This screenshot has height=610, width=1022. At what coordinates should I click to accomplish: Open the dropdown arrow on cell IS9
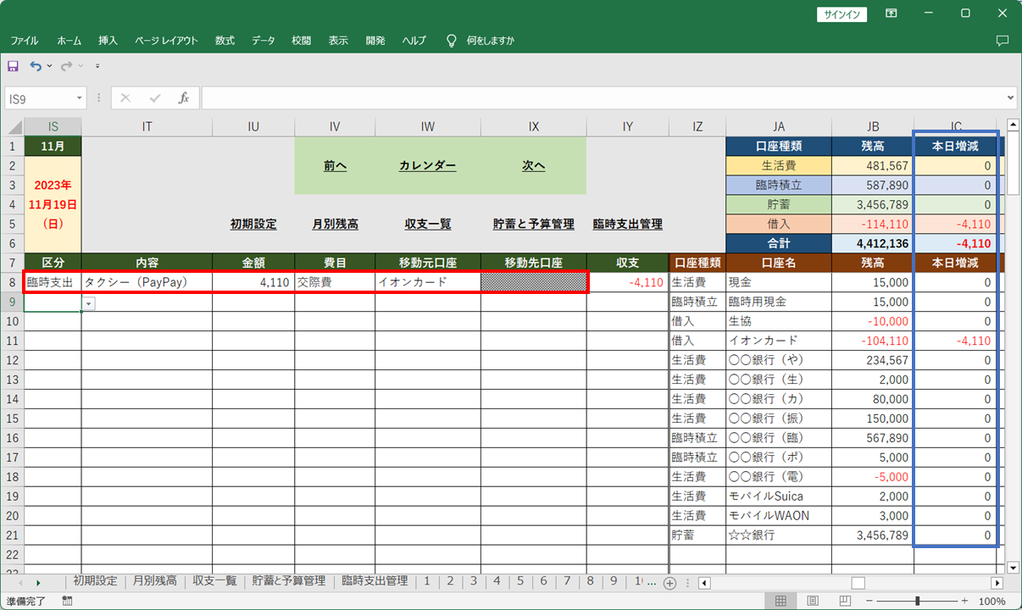pos(89,303)
